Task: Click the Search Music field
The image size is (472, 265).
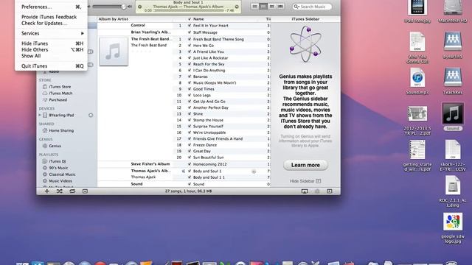Action: click(x=312, y=7)
